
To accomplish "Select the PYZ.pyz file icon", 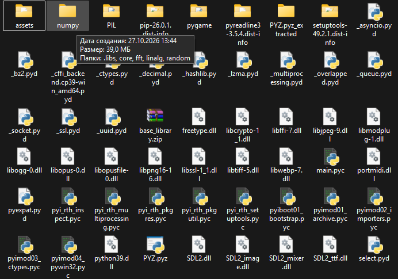I will pyautogui.click(x=155, y=244).
